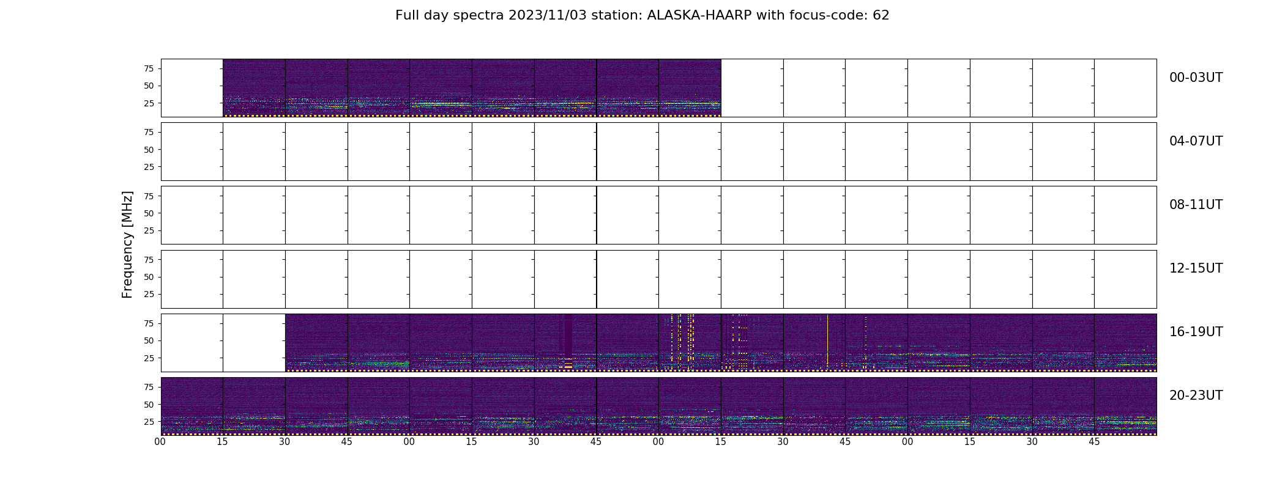Click the 00-03UT spectrogram data panel
The image size is (1285, 489).
[x=472, y=88]
